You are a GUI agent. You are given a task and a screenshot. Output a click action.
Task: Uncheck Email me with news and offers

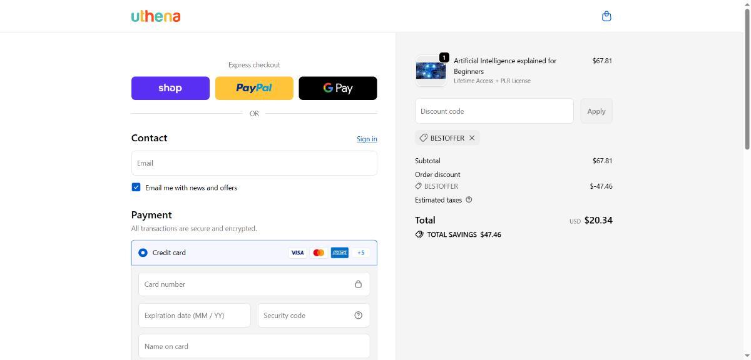pyautogui.click(x=136, y=187)
